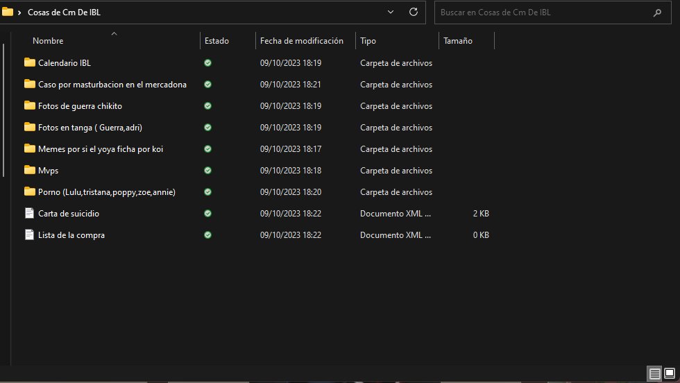Open address bar history dropdown chevron
This screenshot has width=680, height=383.
tap(390, 12)
